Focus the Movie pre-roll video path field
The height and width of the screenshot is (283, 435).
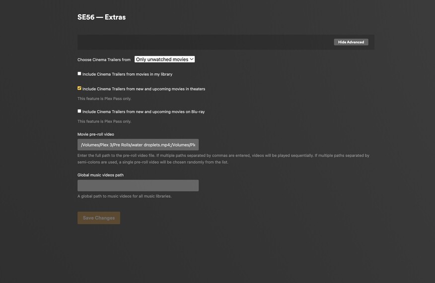[138, 145]
